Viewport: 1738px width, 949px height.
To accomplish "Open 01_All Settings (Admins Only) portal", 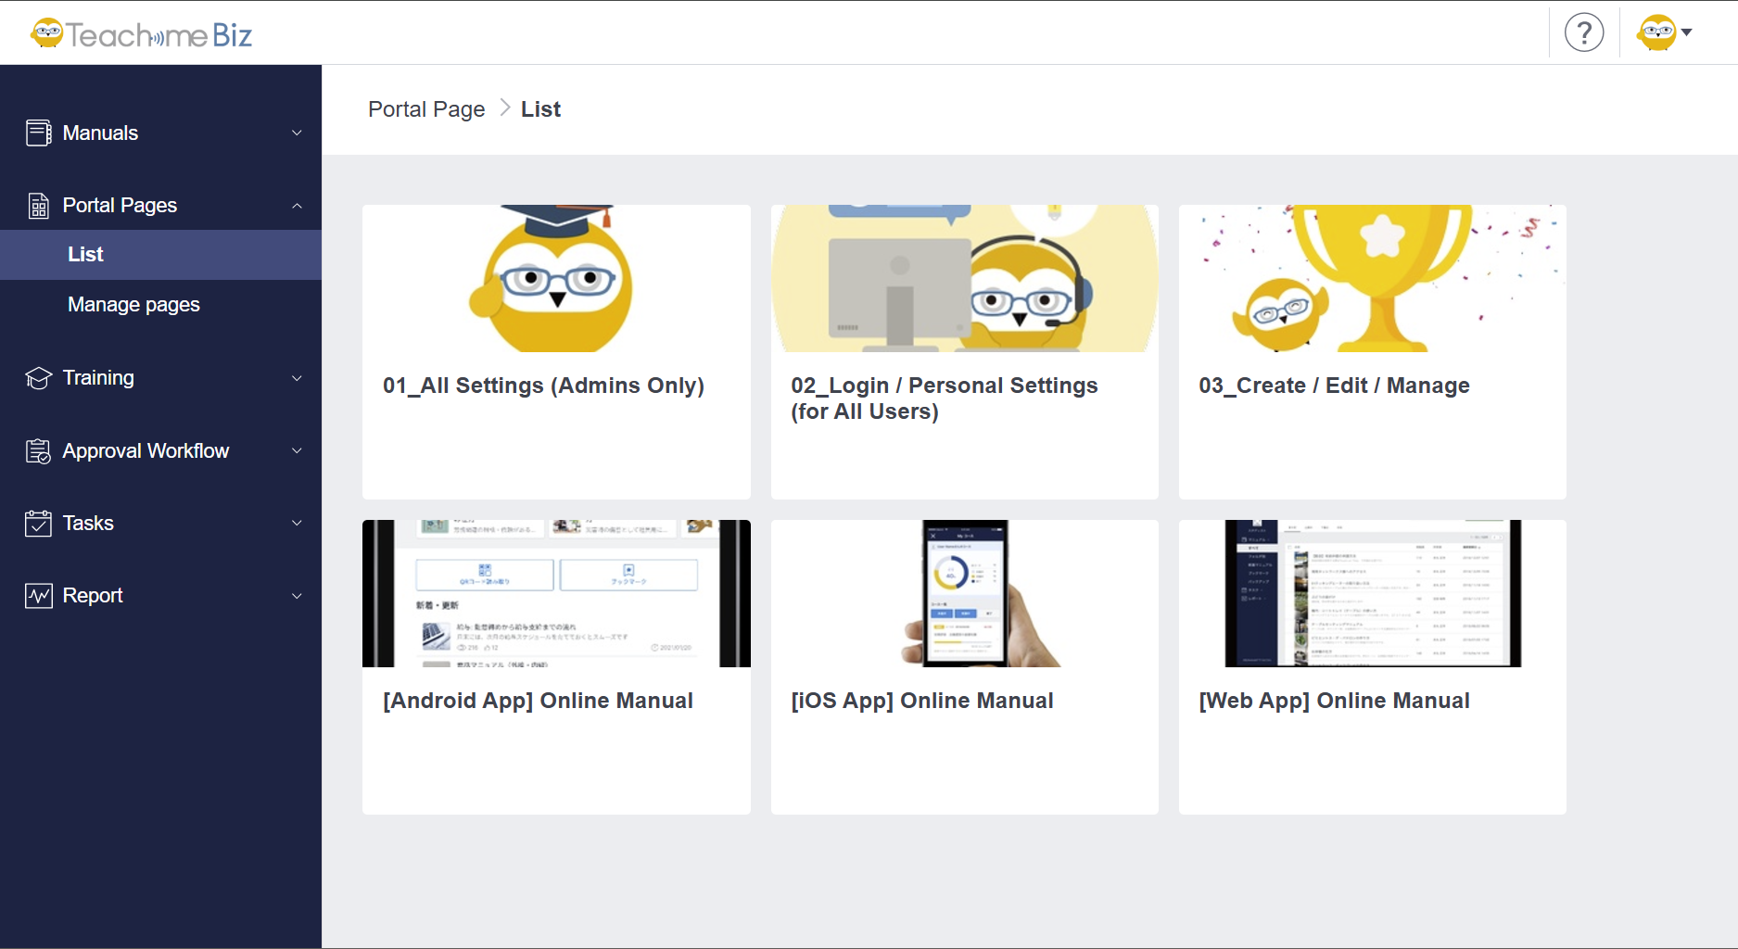I will tap(543, 386).
